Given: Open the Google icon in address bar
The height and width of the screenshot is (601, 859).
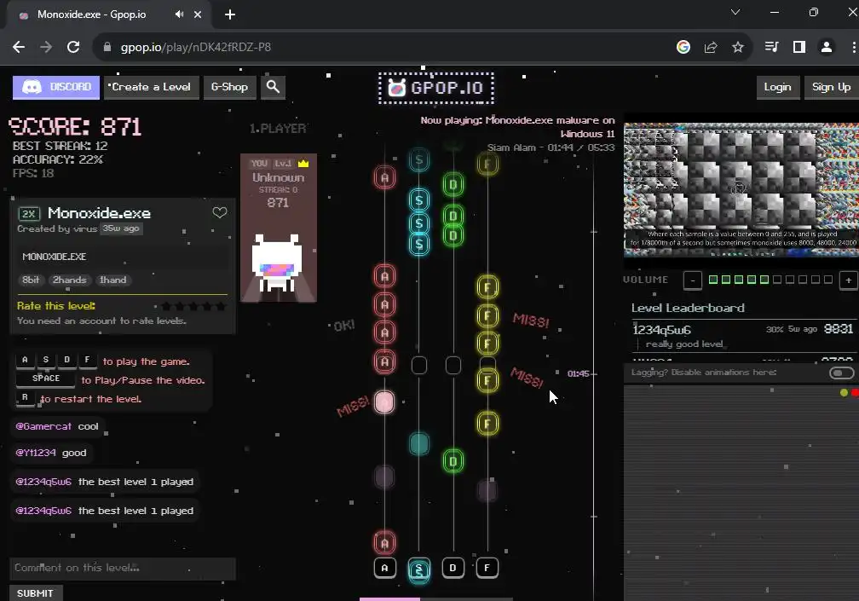Looking at the screenshot, I should coord(683,47).
